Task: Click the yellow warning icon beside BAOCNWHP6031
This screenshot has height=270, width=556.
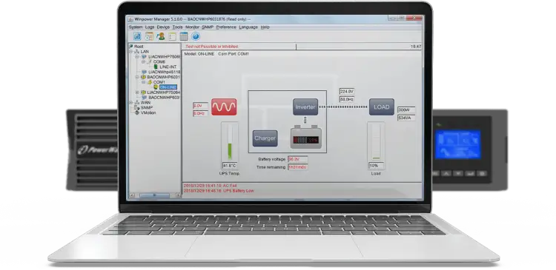Action: tap(144, 77)
